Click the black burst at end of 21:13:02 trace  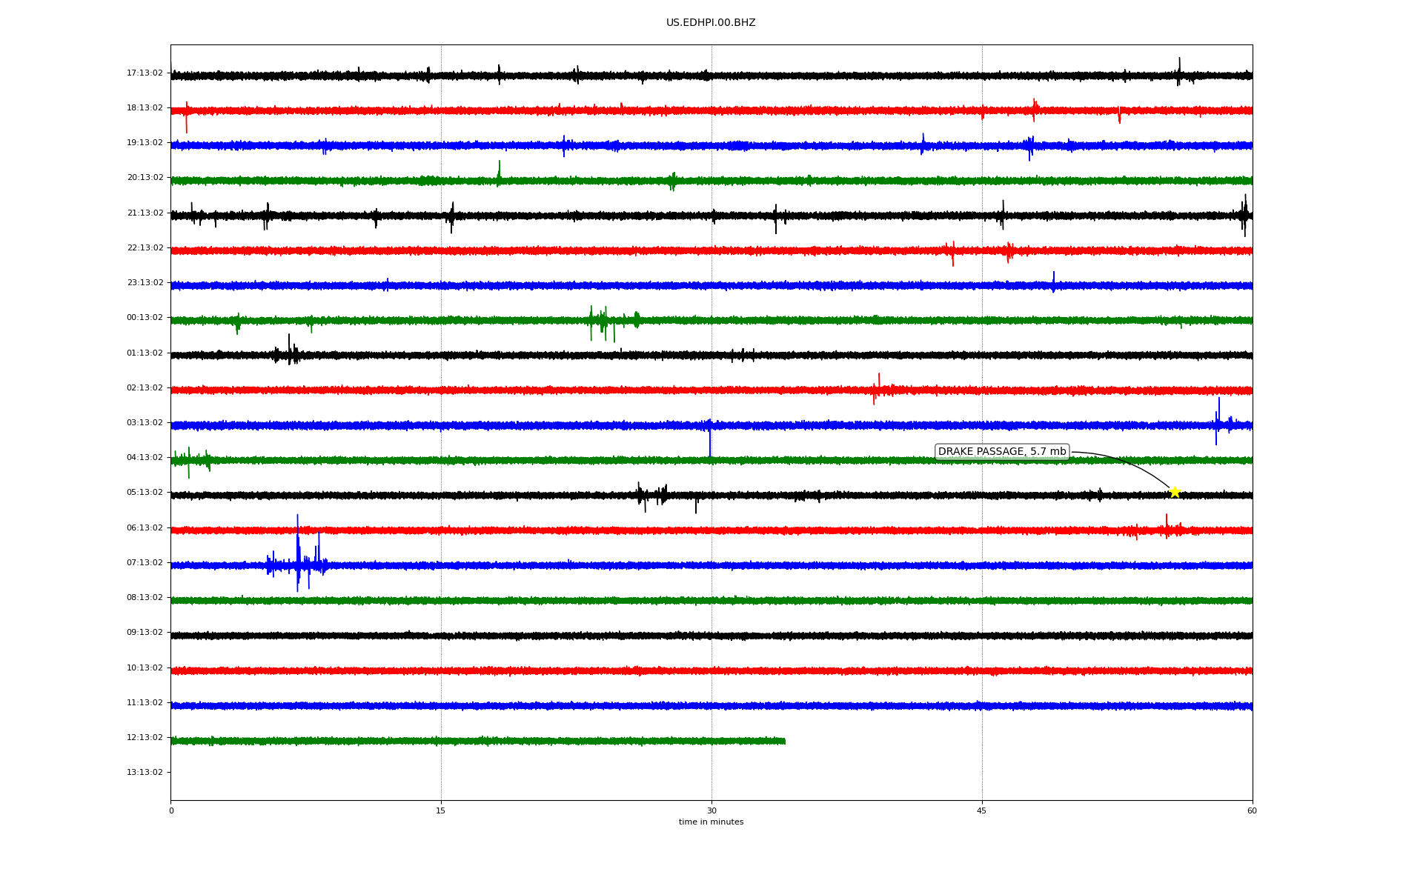pyautogui.click(x=1244, y=215)
